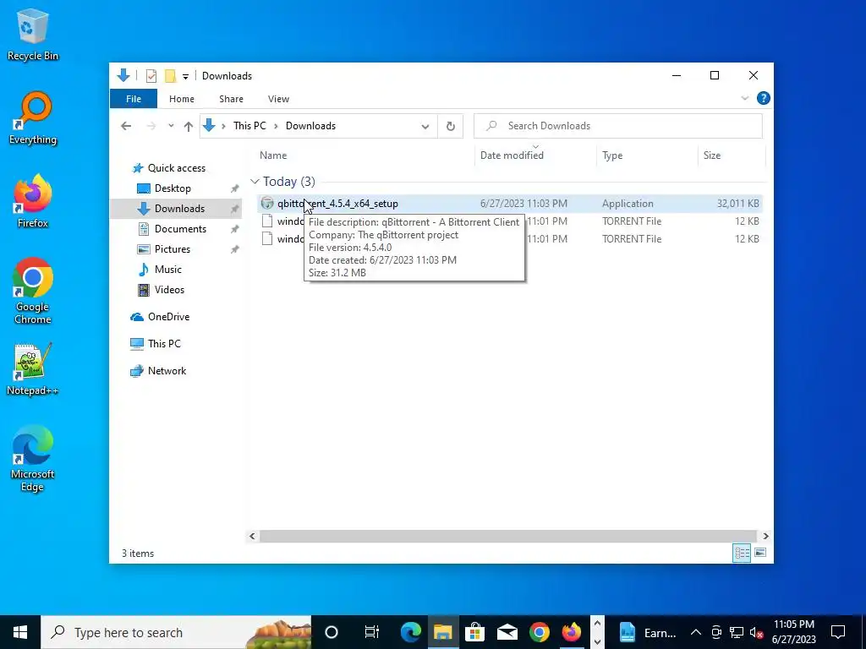Open Cortana from the taskbar
This screenshot has width=866, height=649.
pyautogui.click(x=332, y=632)
